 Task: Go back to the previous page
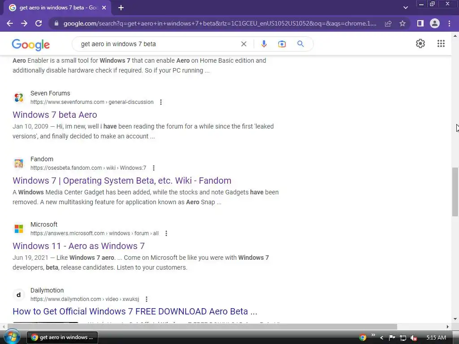(10, 23)
